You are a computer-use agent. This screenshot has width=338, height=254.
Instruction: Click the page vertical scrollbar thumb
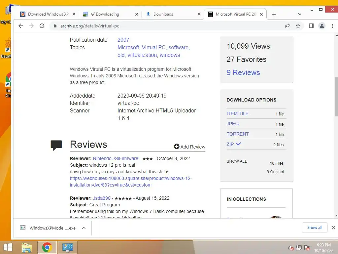[x=336, y=97]
